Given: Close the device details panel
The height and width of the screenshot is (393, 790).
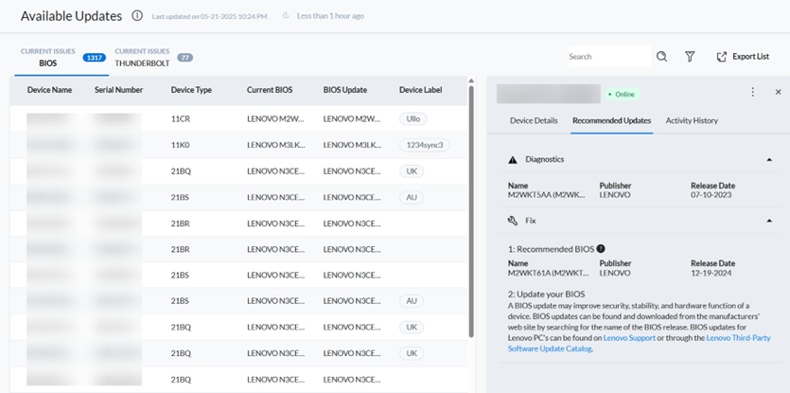Looking at the screenshot, I should coord(778,92).
